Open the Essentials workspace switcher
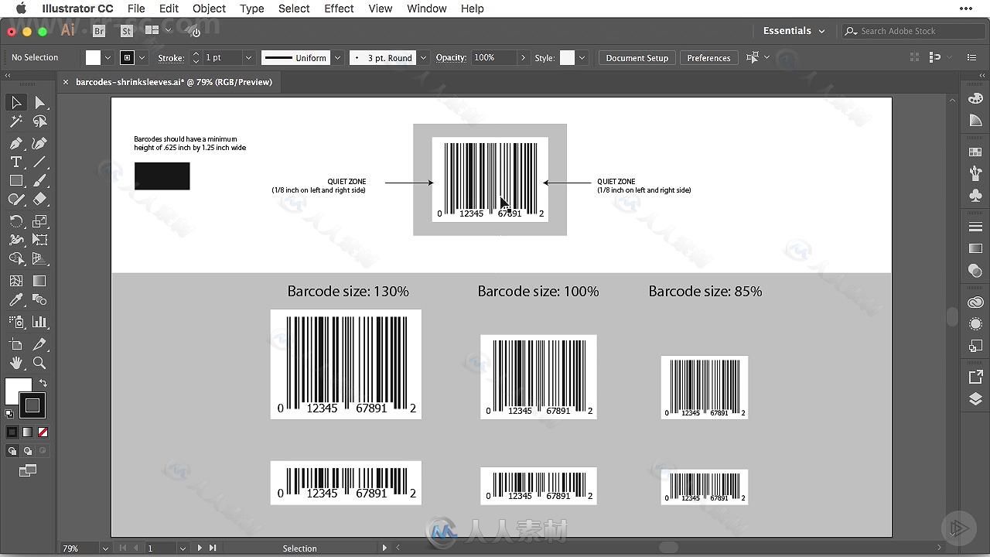The image size is (990, 557). (x=794, y=31)
